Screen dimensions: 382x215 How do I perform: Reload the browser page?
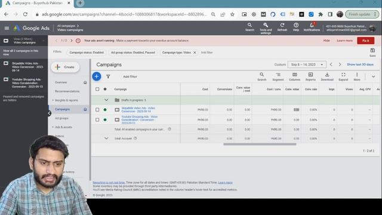(25, 14)
